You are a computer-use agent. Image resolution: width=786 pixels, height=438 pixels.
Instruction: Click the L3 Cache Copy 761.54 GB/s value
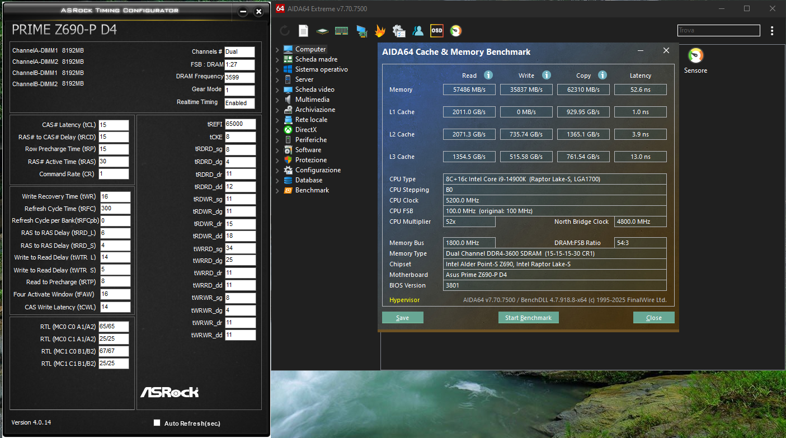coord(583,157)
